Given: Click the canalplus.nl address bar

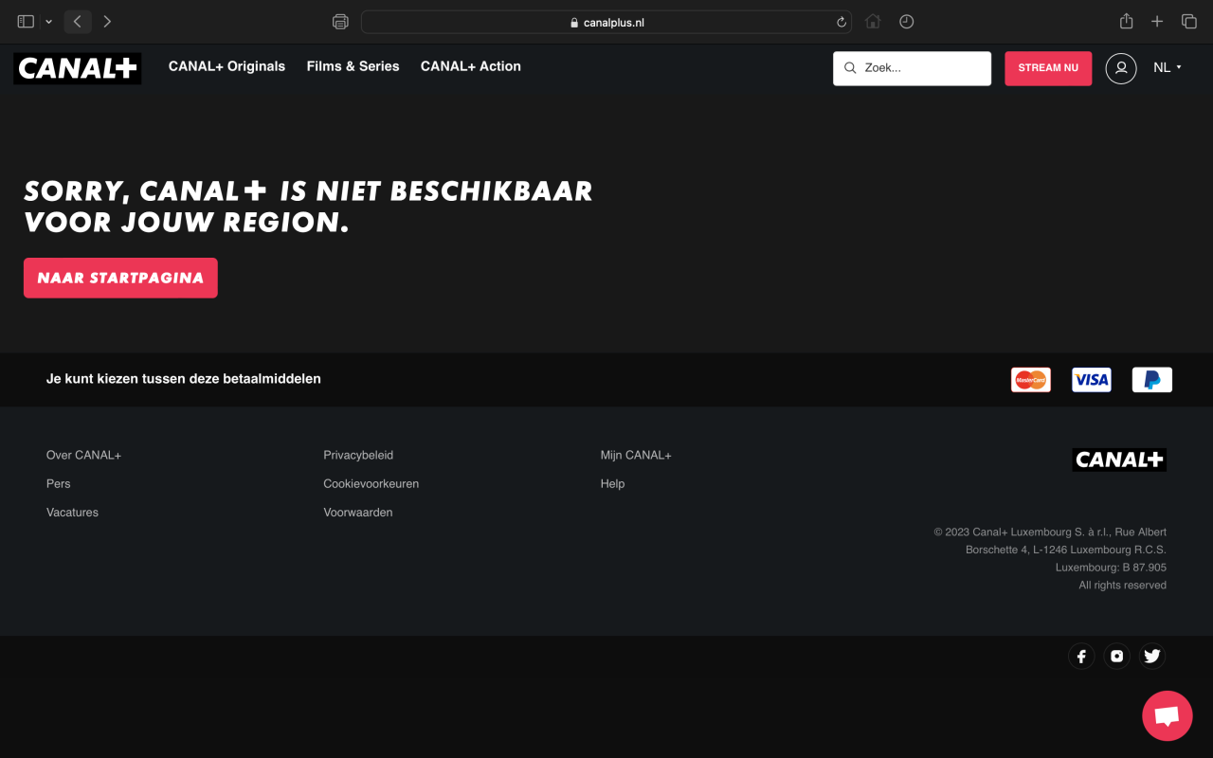Looking at the screenshot, I should tap(606, 22).
